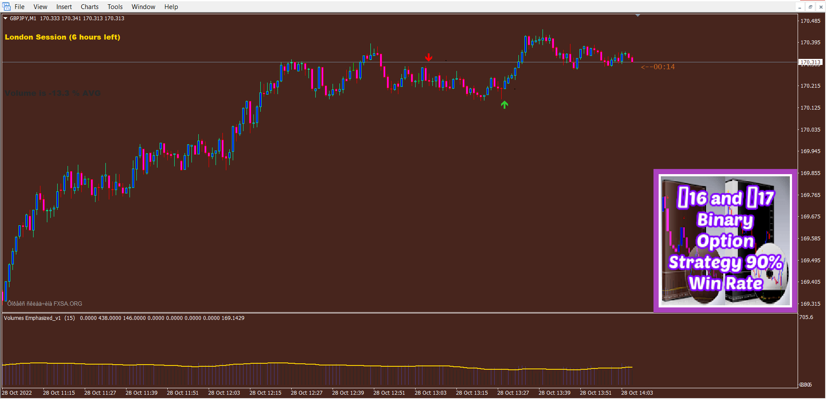Open the Tools menu
The width and height of the screenshot is (826, 399).
115,7
